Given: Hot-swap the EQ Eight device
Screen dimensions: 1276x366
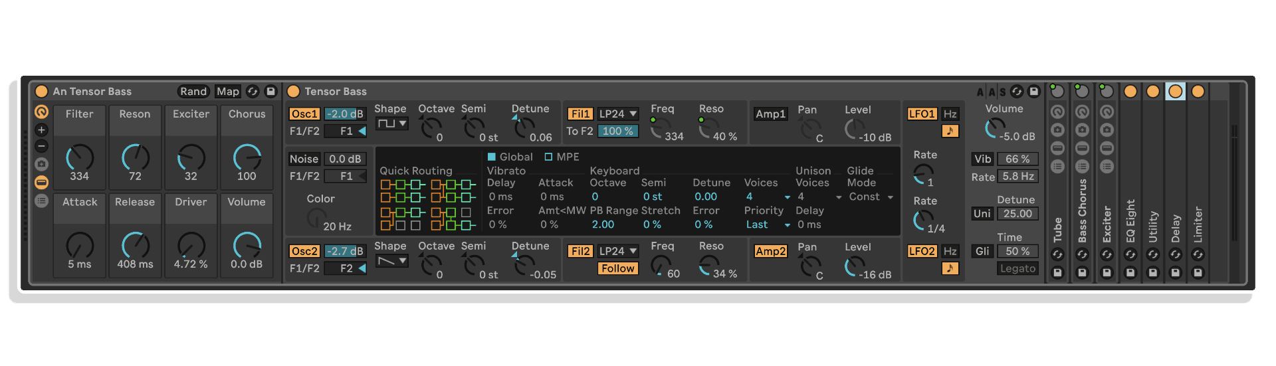Looking at the screenshot, I should tap(1130, 254).
